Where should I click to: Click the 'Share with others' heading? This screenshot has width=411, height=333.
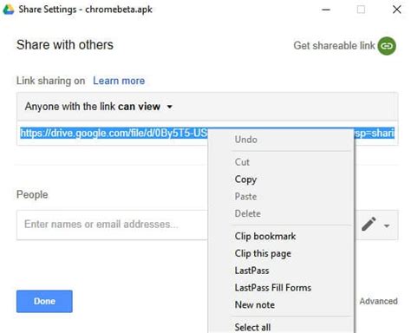[x=65, y=45]
